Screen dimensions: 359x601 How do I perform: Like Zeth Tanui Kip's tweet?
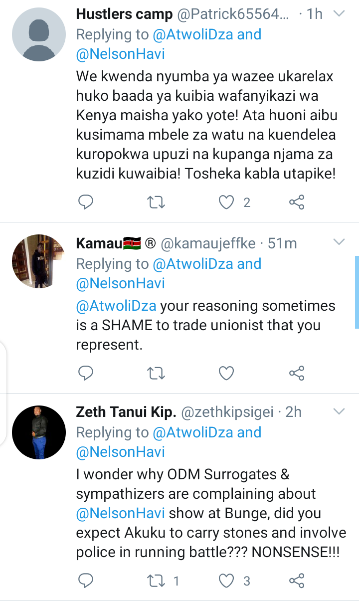[227, 580]
